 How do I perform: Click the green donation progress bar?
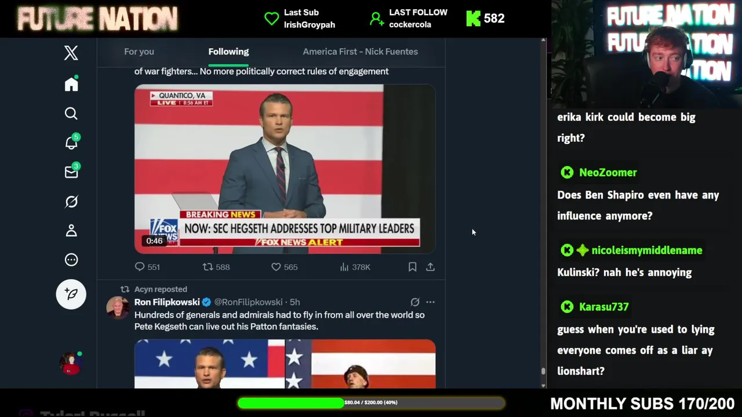(291, 403)
